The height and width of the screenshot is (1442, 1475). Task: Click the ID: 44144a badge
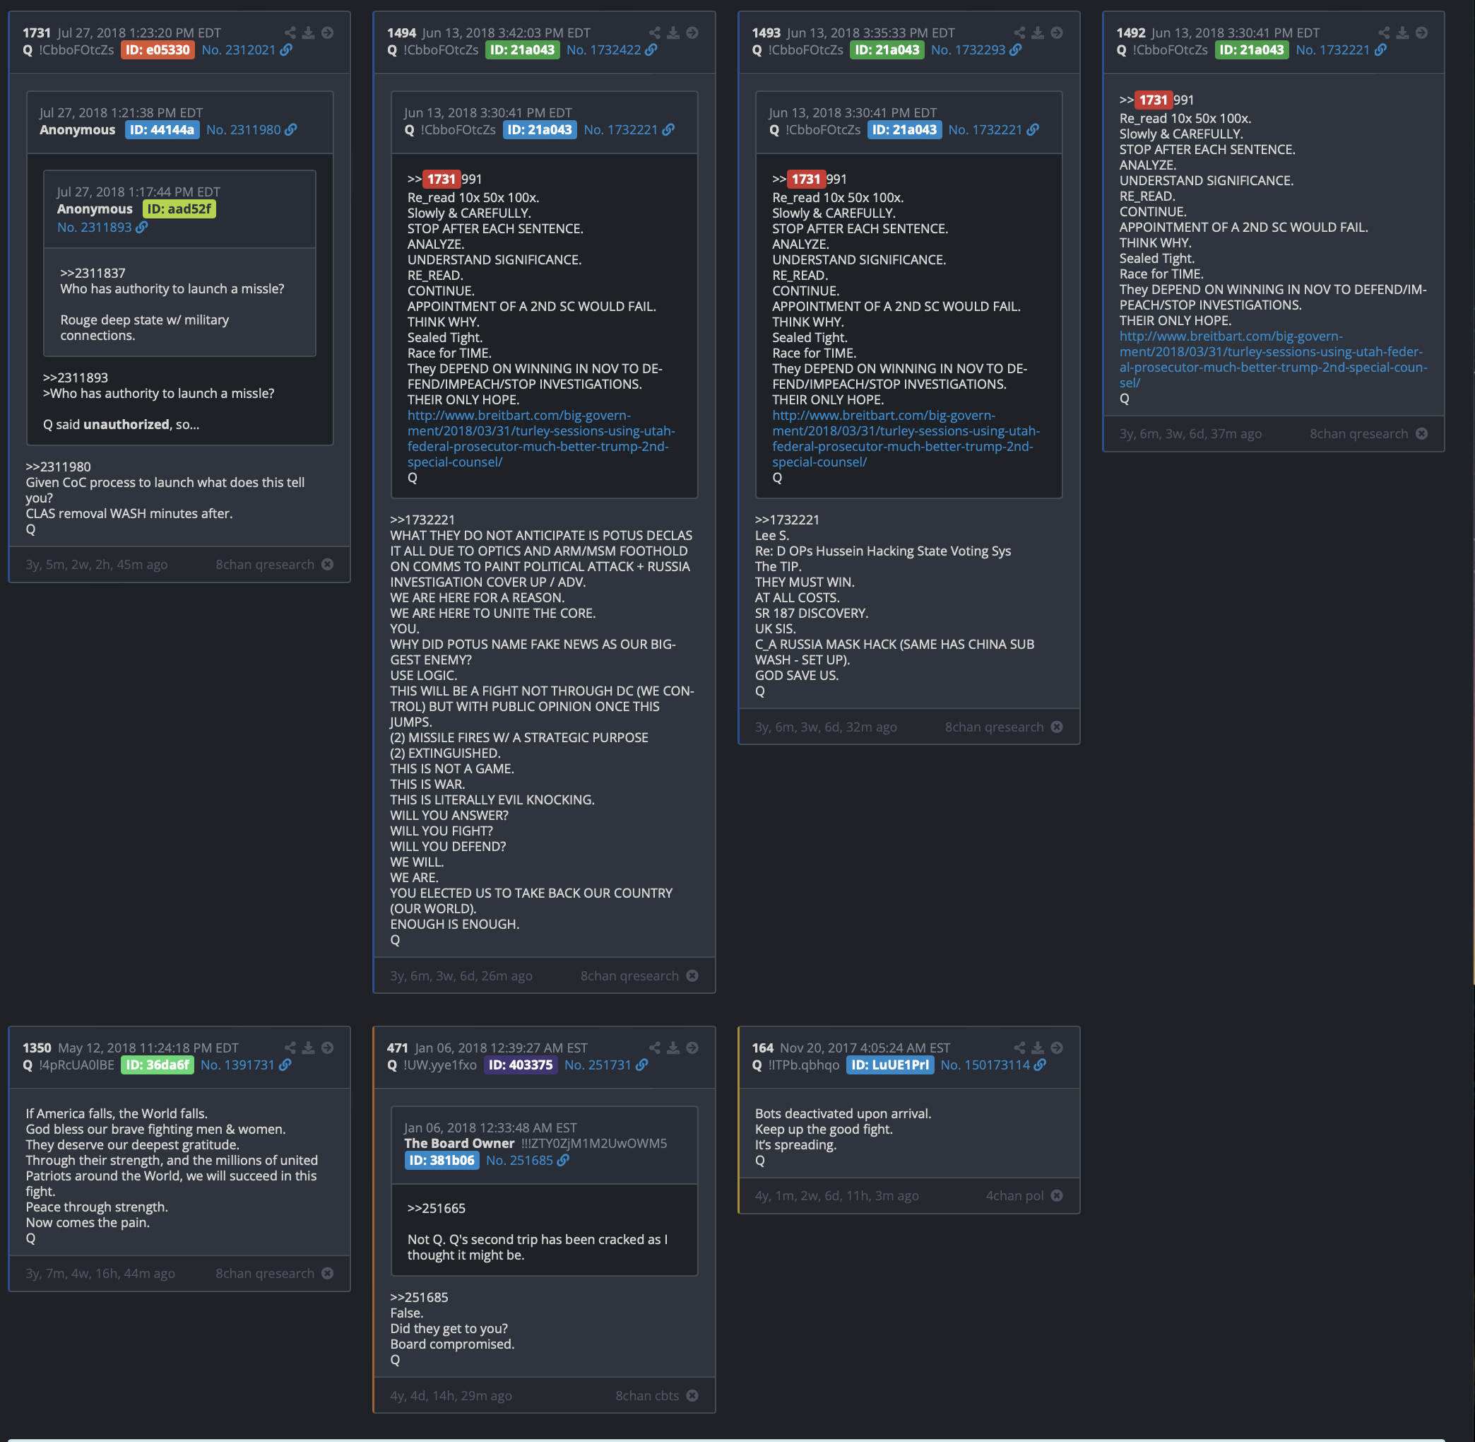162,129
